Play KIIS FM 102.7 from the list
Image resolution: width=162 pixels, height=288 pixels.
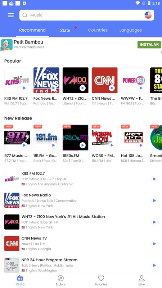[154, 179]
